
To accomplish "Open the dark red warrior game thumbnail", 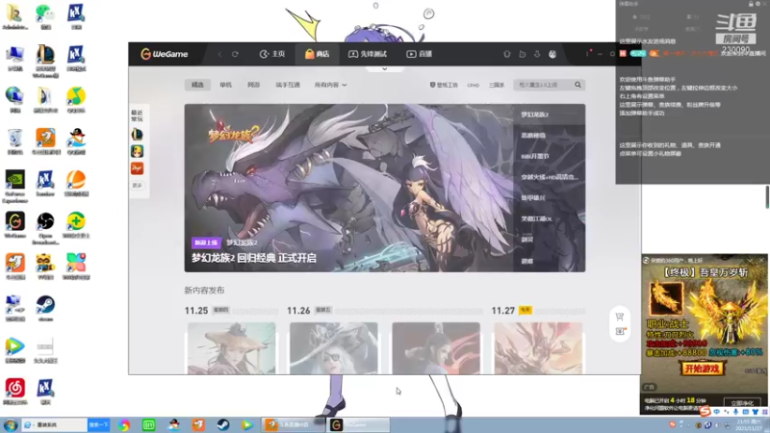I will (x=436, y=348).
